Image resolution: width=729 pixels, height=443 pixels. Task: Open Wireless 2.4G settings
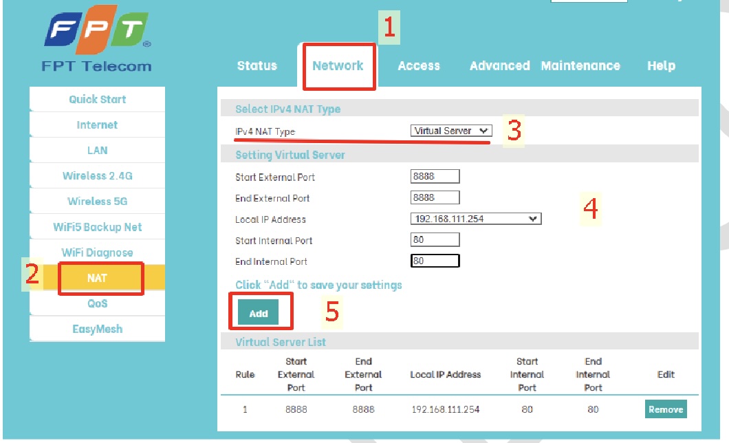tap(96, 175)
